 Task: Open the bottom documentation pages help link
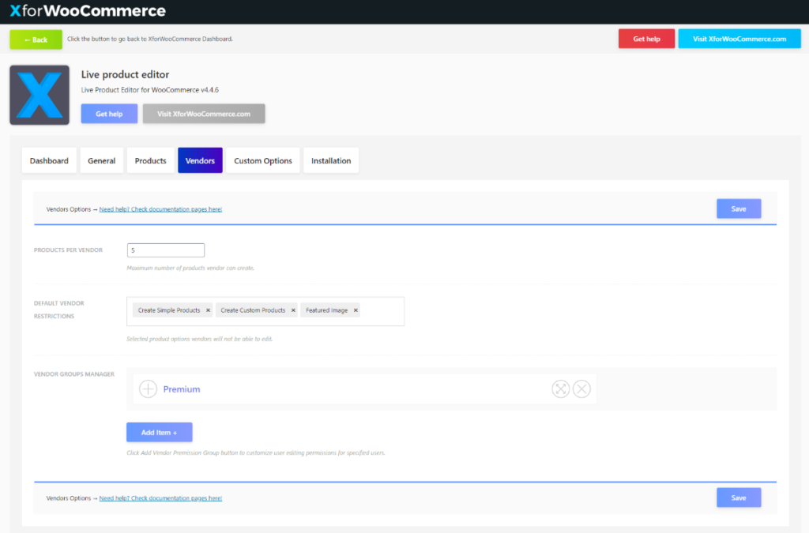[160, 498]
